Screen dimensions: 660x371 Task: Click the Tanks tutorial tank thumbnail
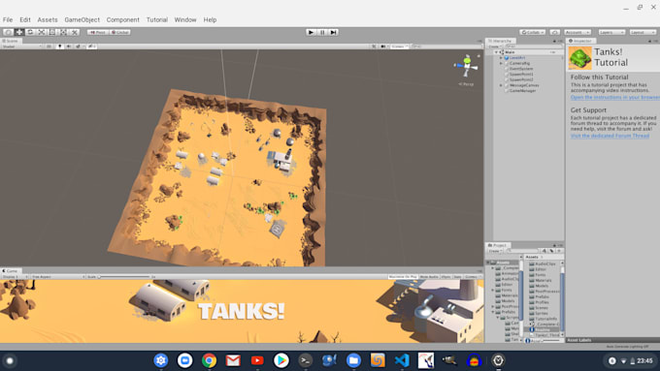tap(580, 57)
